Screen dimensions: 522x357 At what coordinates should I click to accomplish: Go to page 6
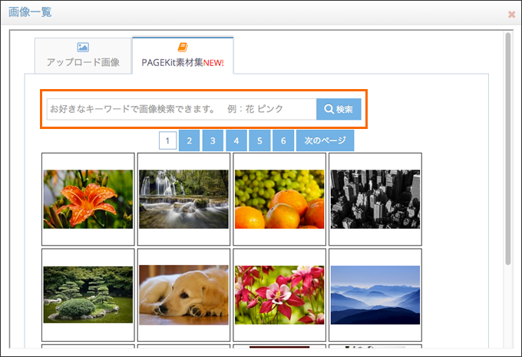pyautogui.click(x=283, y=140)
